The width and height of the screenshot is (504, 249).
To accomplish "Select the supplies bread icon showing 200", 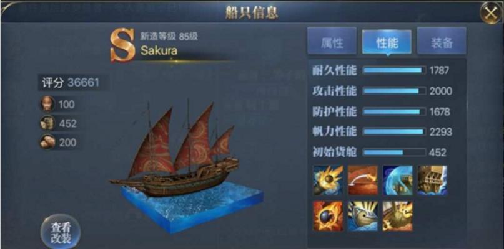I will point(47,142).
